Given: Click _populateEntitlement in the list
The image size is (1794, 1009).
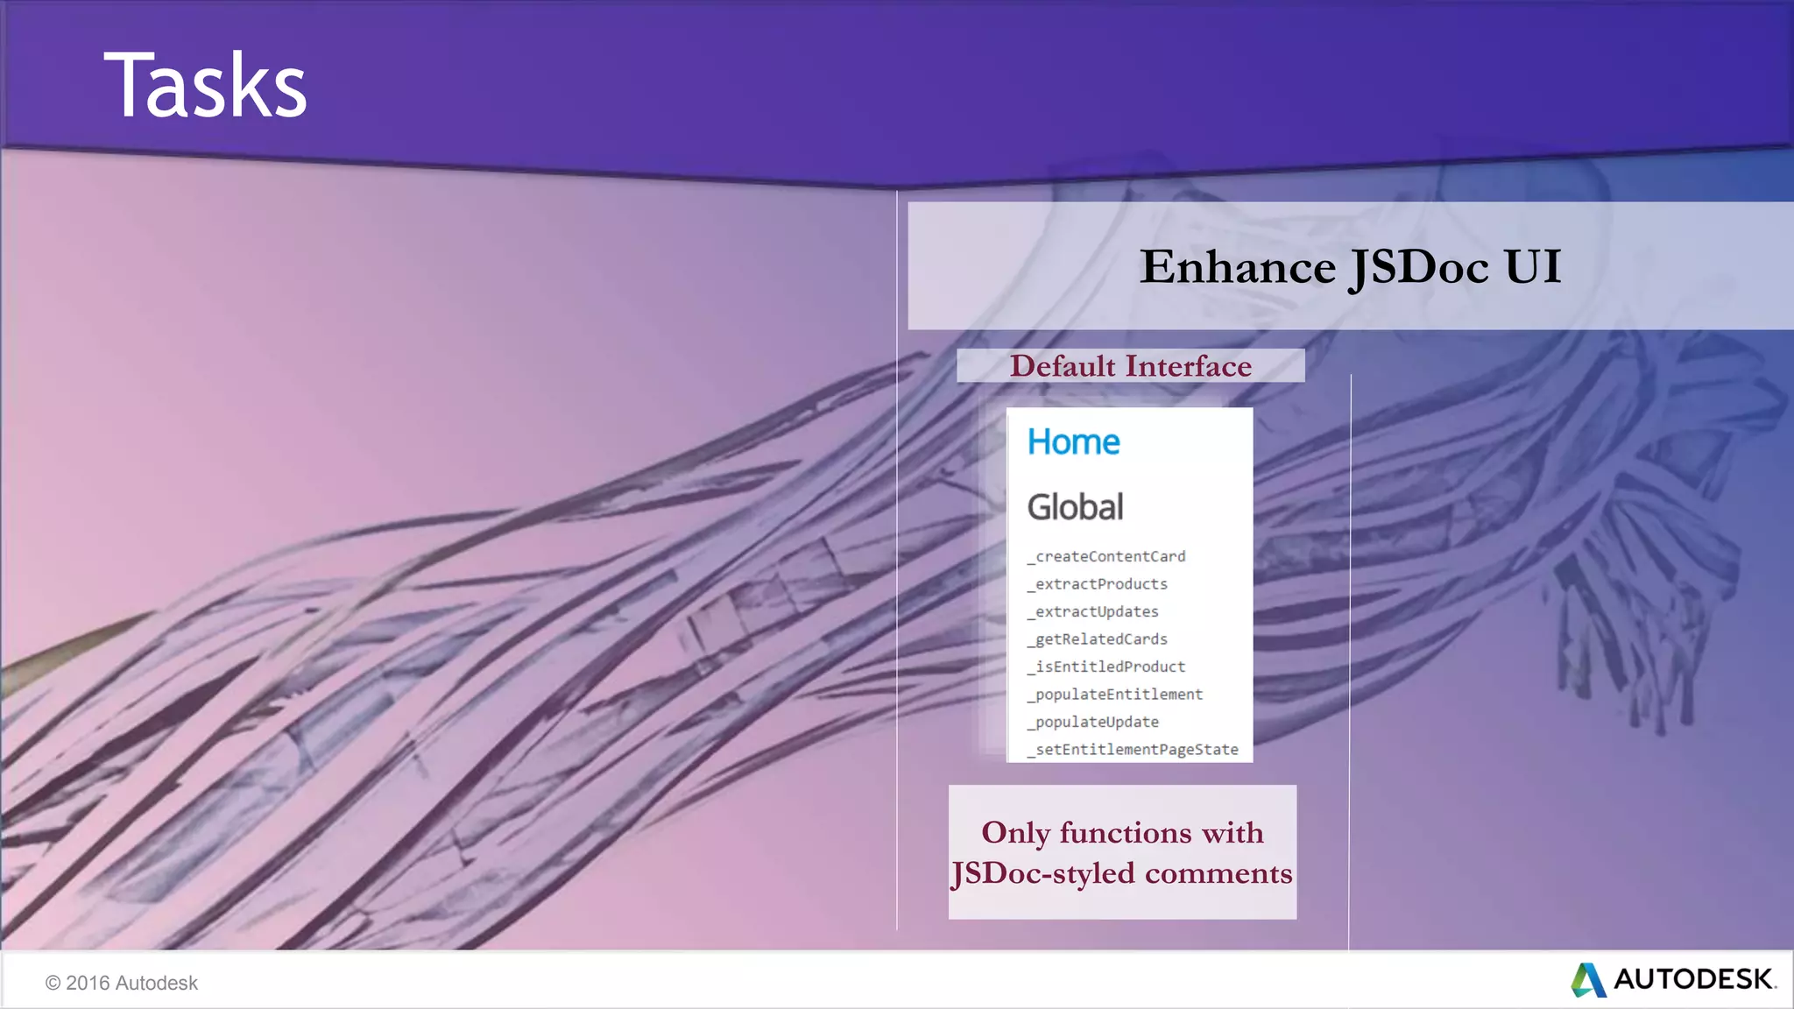Looking at the screenshot, I should click(x=1115, y=695).
